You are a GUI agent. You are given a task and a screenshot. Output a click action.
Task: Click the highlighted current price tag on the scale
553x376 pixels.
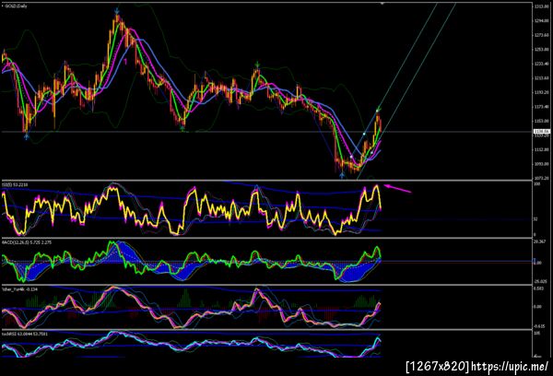(x=541, y=132)
